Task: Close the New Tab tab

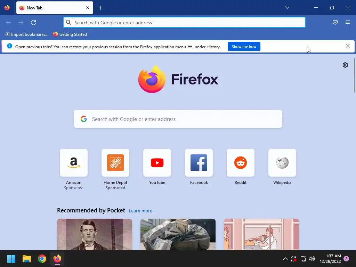Action: 88,8
